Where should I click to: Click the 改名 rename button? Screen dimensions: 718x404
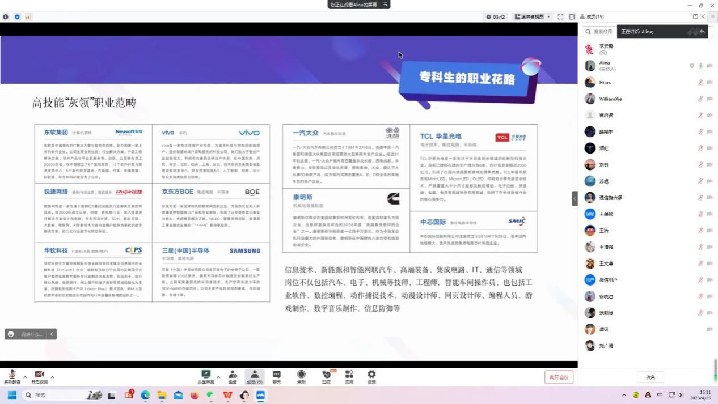[651, 377]
